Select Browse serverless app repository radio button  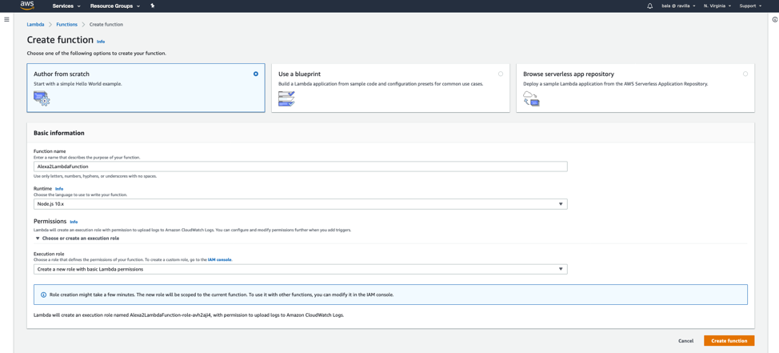pyautogui.click(x=745, y=74)
